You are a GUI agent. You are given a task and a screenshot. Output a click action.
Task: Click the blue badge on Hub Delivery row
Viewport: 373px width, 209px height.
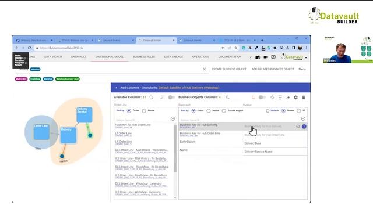[x=304, y=127]
